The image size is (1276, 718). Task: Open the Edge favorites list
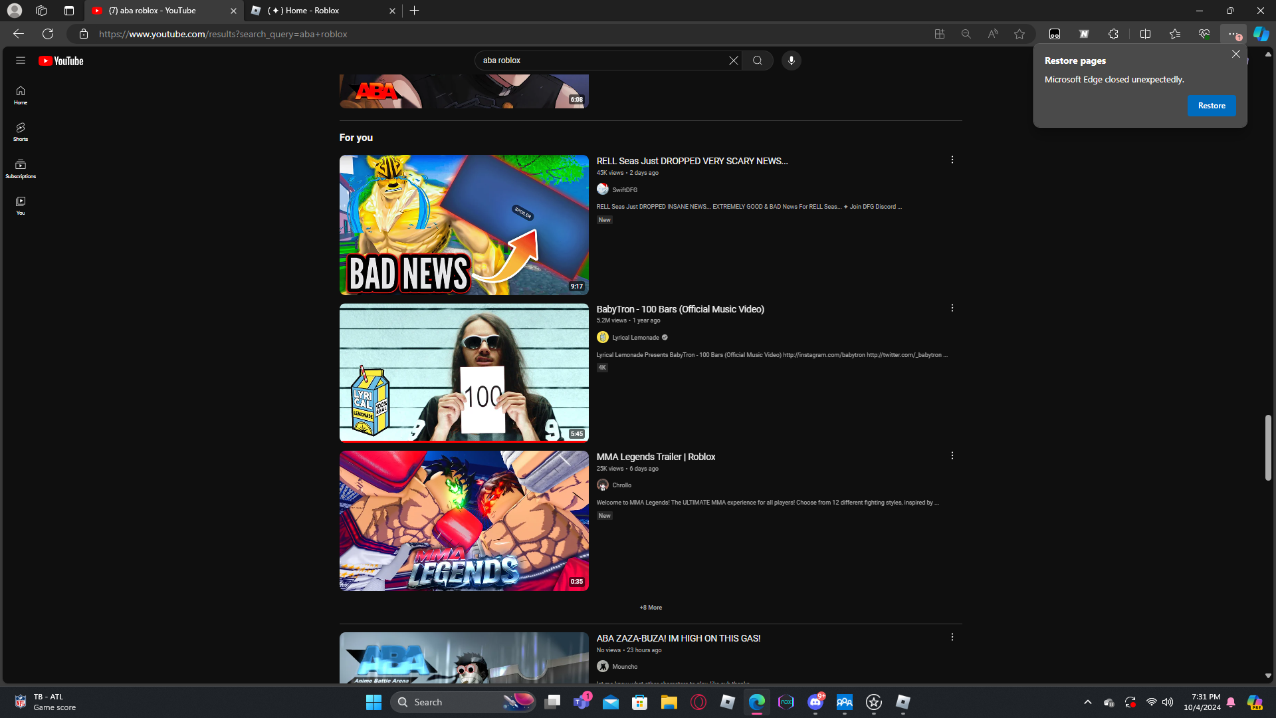click(1175, 34)
